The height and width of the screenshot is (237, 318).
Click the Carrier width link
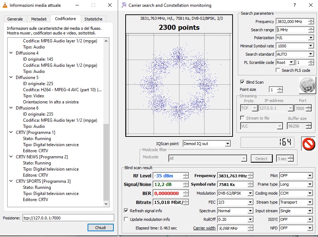[x=204, y=228]
